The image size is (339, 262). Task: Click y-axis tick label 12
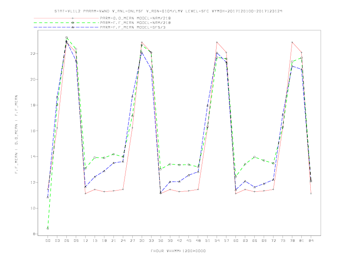tap(33, 182)
